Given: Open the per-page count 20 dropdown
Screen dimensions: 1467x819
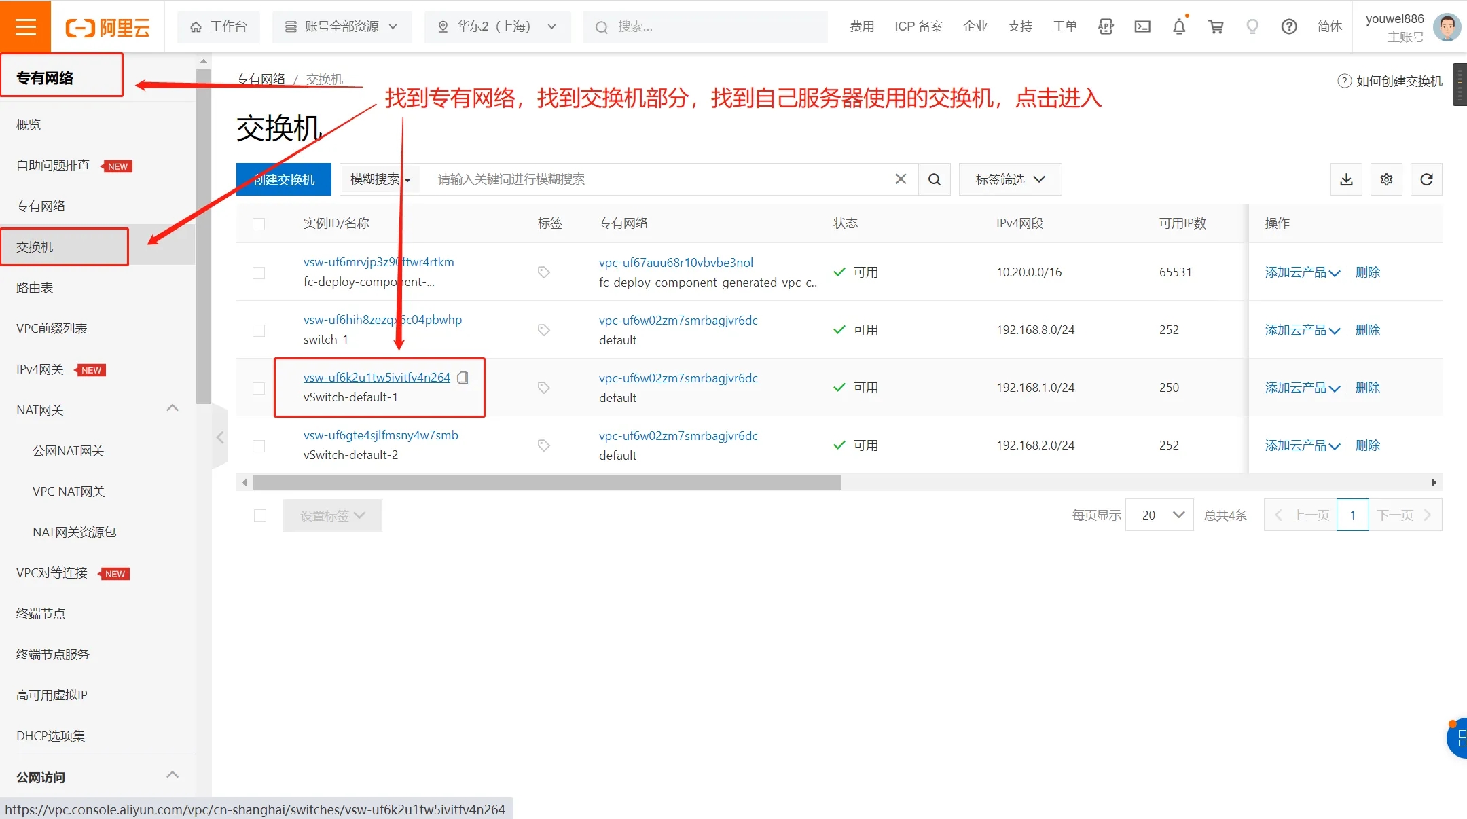Looking at the screenshot, I should 1159,515.
